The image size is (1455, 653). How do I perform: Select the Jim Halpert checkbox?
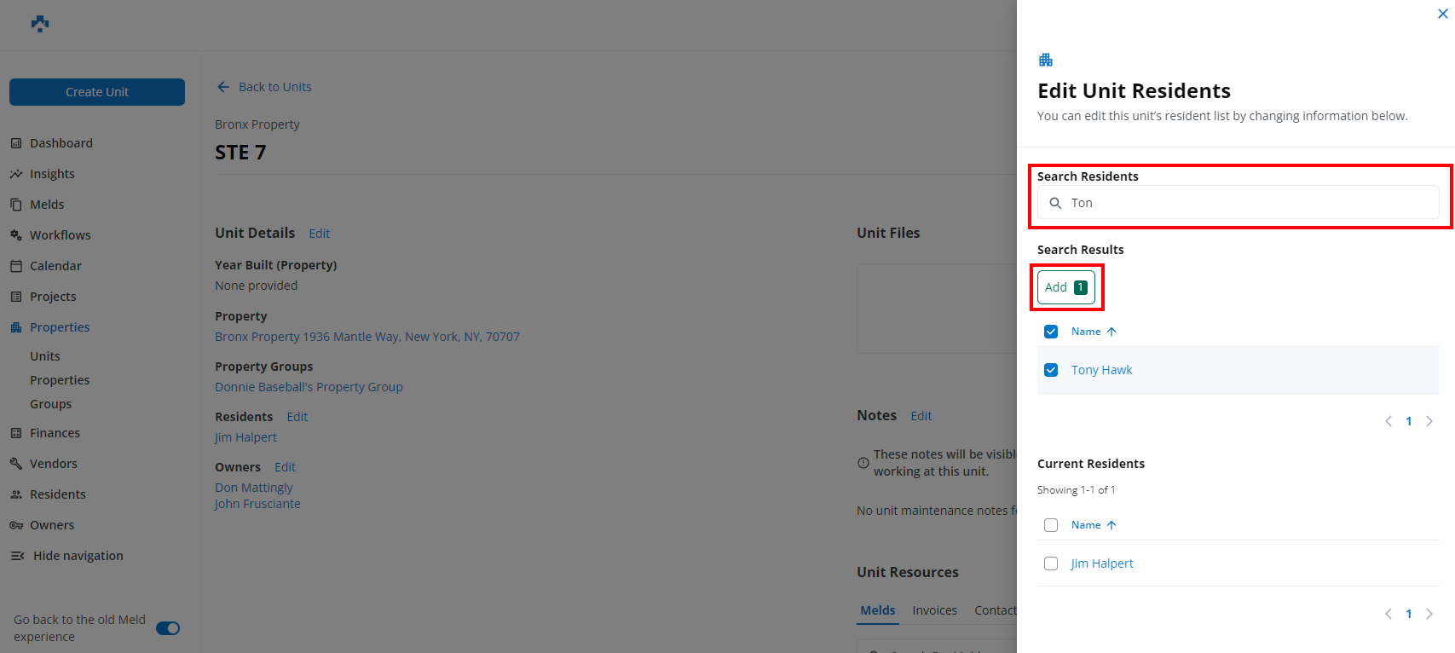click(x=1051, y=563)
